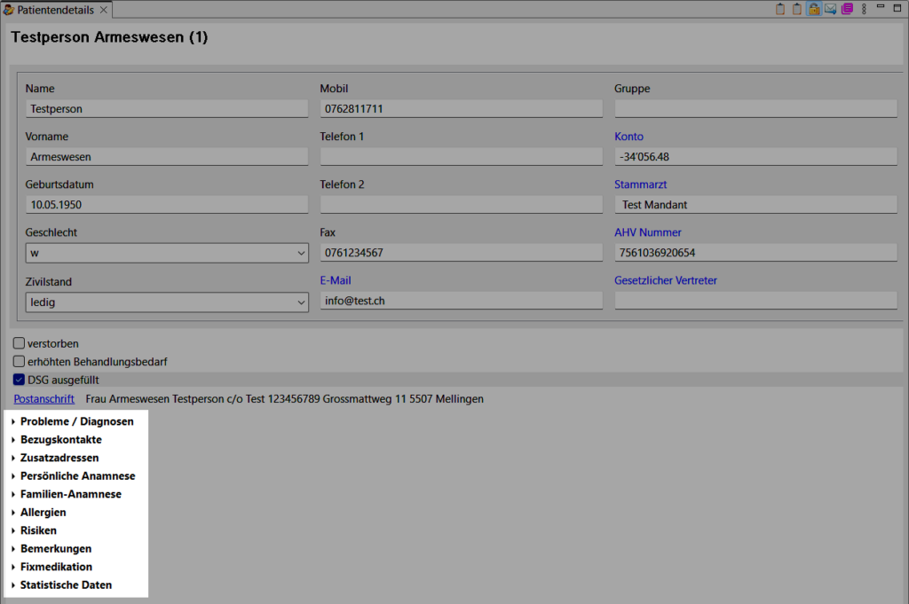Open the magenta sticky notes icon
Screen dimensions: 909x604
click(x=847, y=9)
